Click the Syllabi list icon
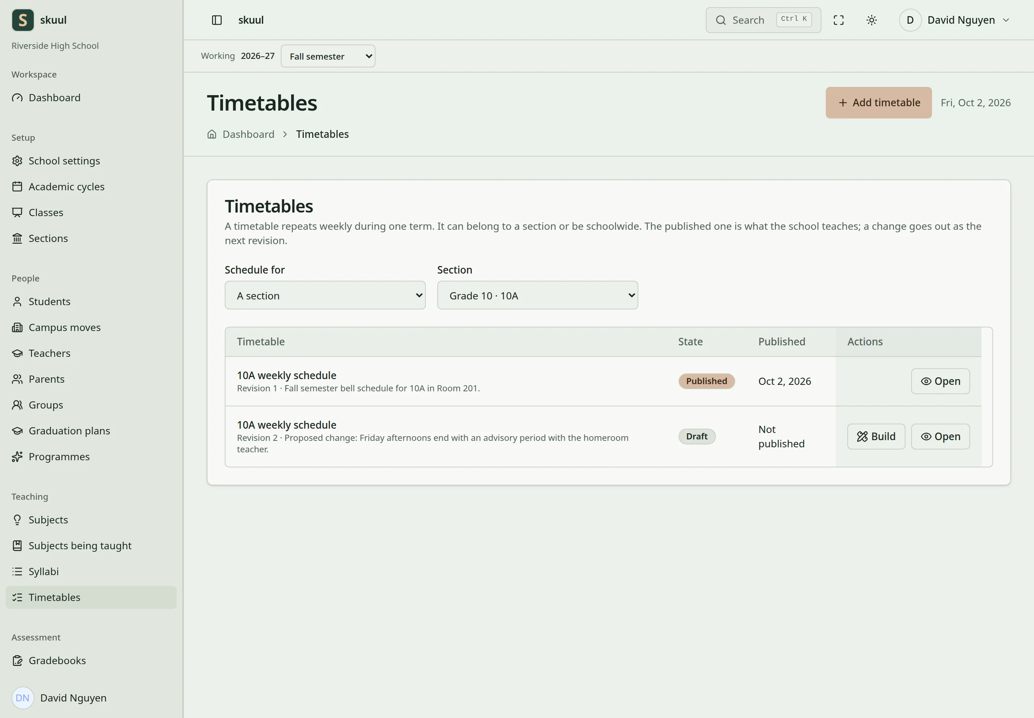The height and width of the screenshot is (718, 1034). coord(17,572)
